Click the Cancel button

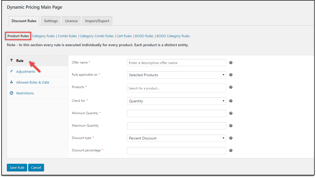coord(36,168)
